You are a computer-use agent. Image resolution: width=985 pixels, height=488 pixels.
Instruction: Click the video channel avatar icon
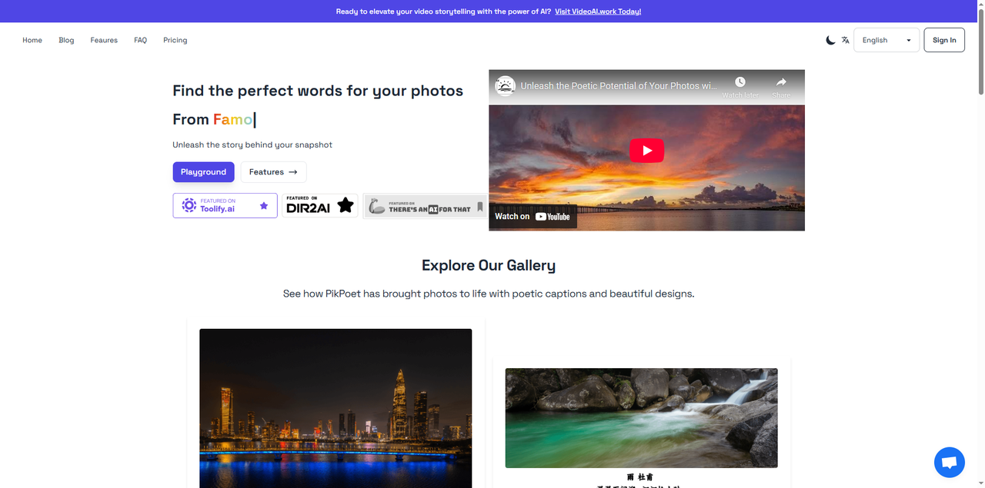tap(505, 86)
